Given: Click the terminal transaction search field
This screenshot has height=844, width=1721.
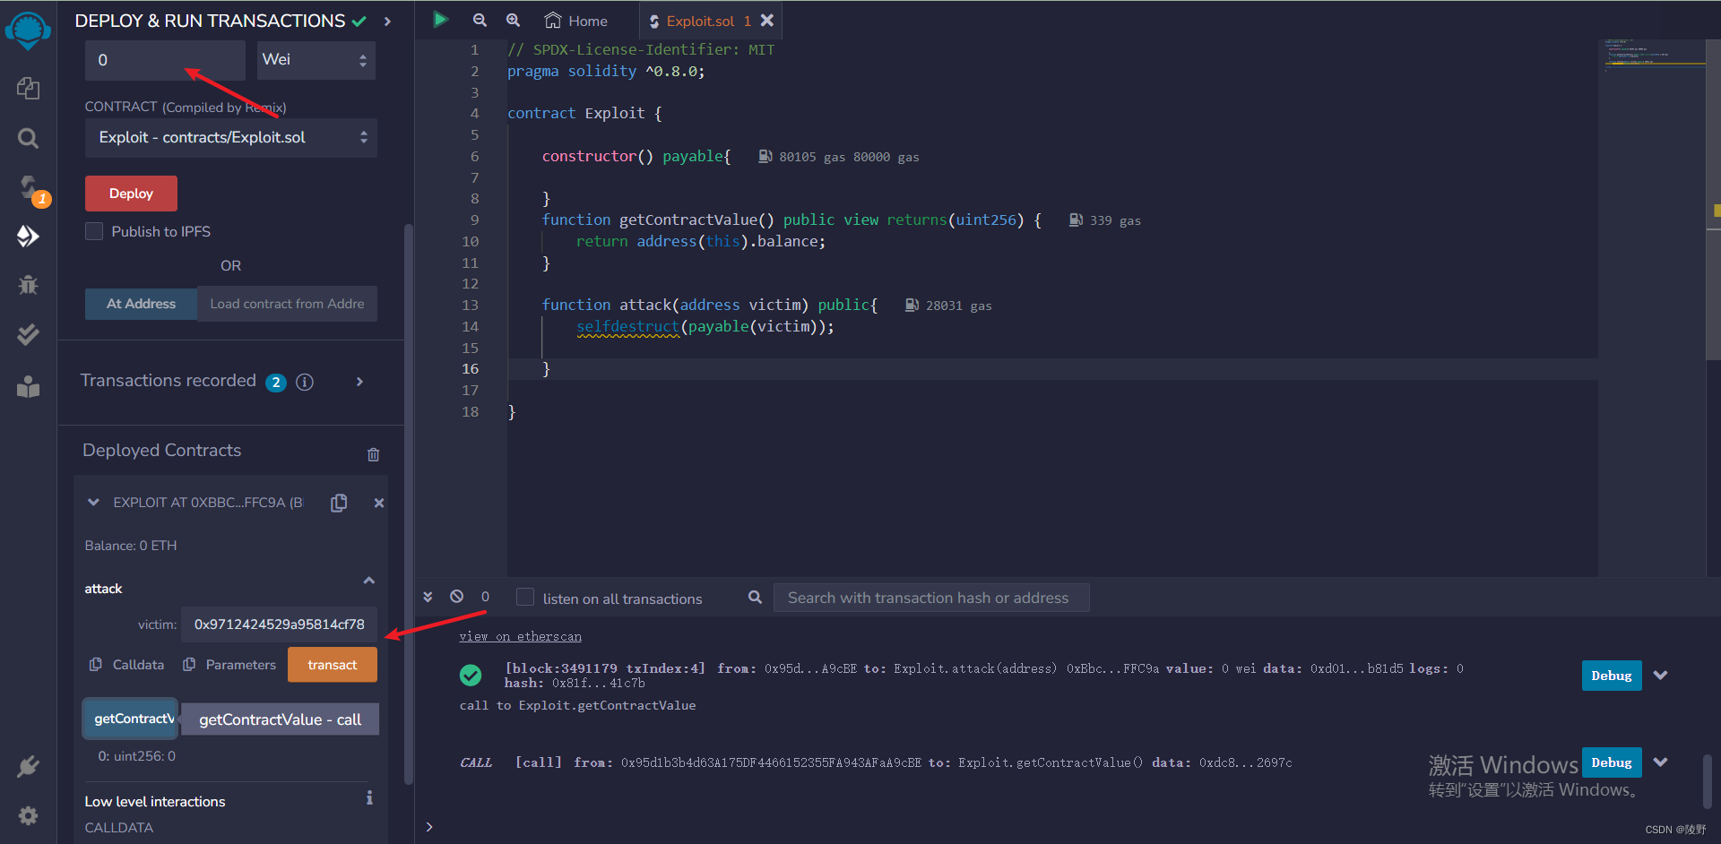Looking at the screenshot, I should (930, 598).
